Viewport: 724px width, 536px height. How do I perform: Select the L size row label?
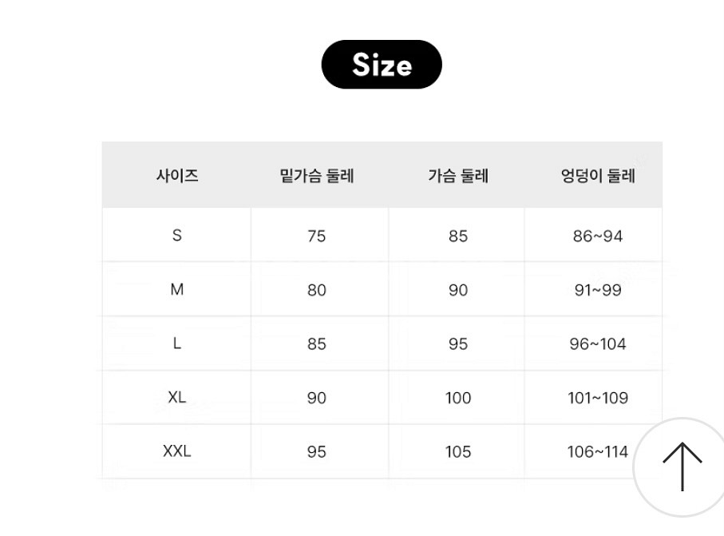177,343
